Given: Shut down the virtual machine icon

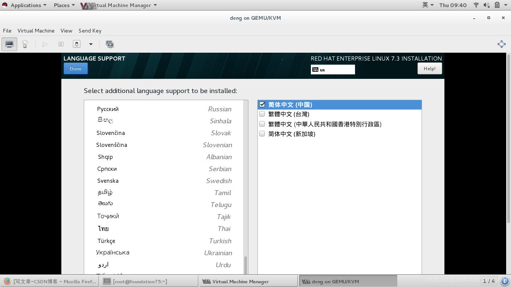Looking at the screenshot, I should [x=77, y=44].
